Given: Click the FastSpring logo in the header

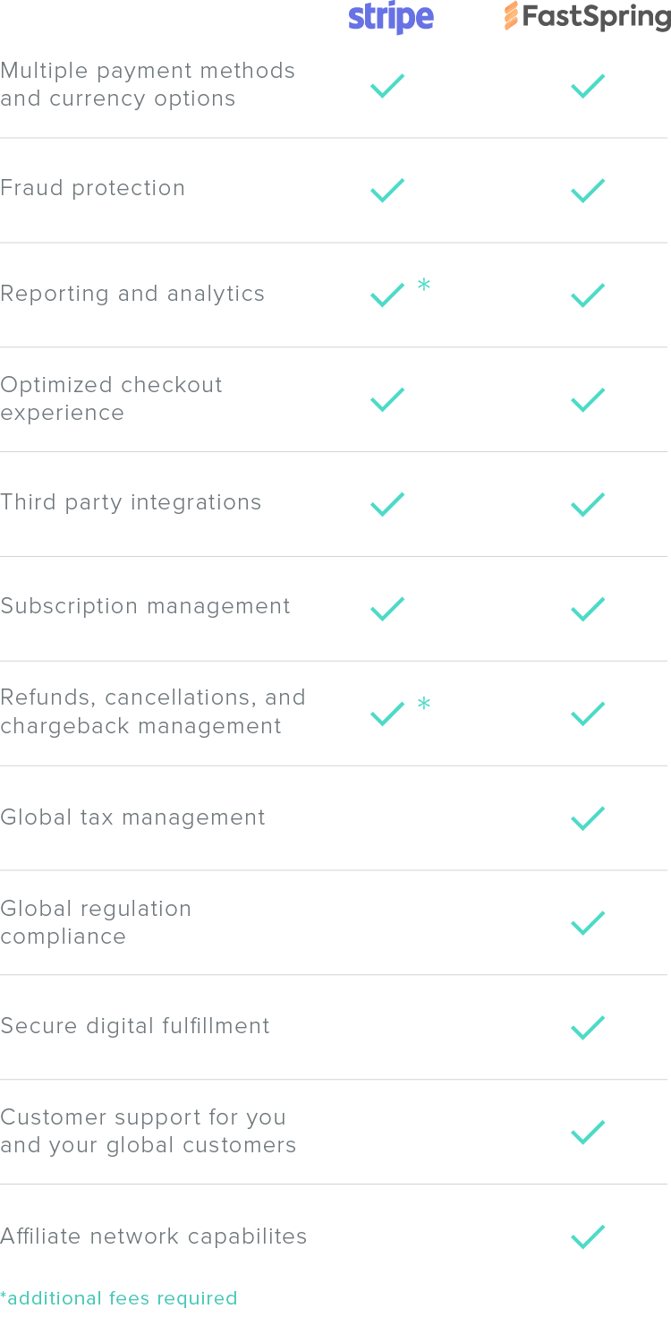Looking at the screenshot, I should pyautogui.click(x=587, y=16).
